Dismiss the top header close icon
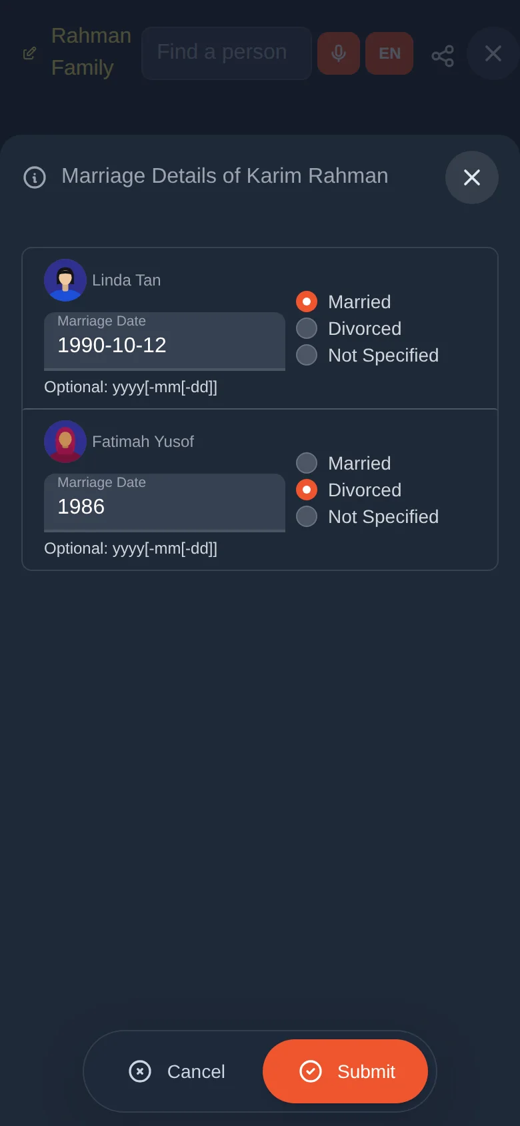The width and height of the screenshot is (520, 1126). click(x=493, y=53)
